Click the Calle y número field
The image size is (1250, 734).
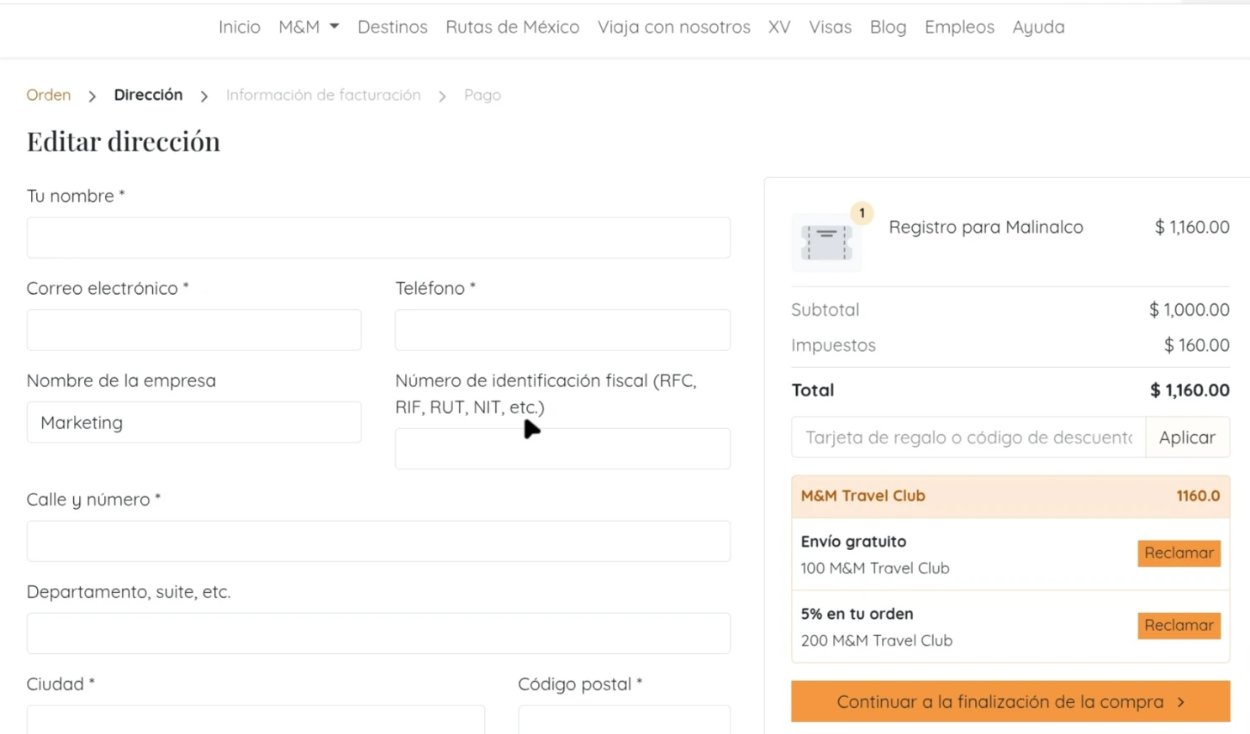(x=378, y=542)
